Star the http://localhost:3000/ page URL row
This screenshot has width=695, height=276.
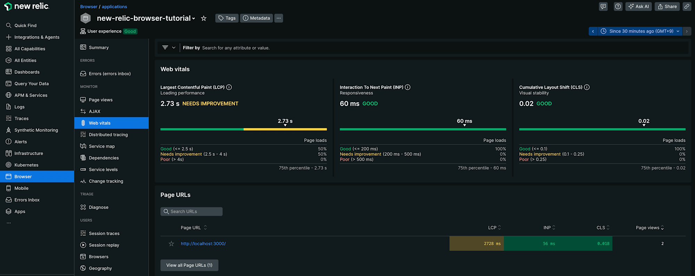tap(171, 244)
